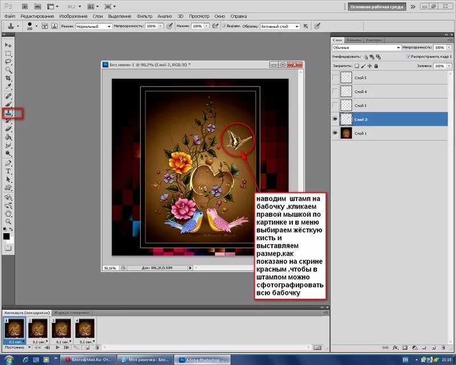This screenshot has width=456, height=365.
Task: Lock layer position icon
Action: coord(369,66)
